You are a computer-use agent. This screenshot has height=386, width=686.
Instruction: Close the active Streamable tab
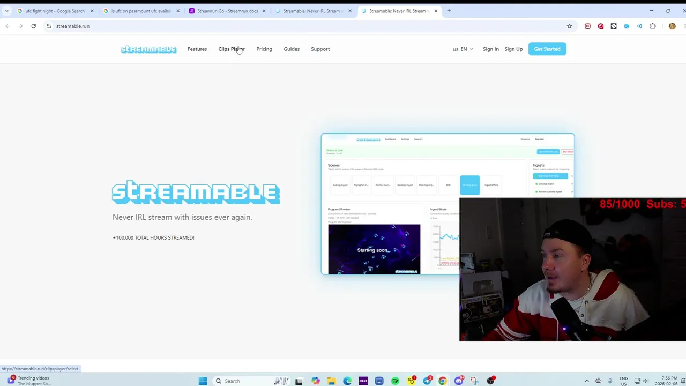[x=436, y=11]
